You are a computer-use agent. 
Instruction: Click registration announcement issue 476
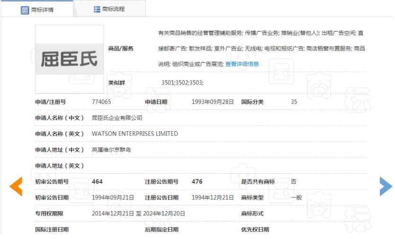coord(197,181)
